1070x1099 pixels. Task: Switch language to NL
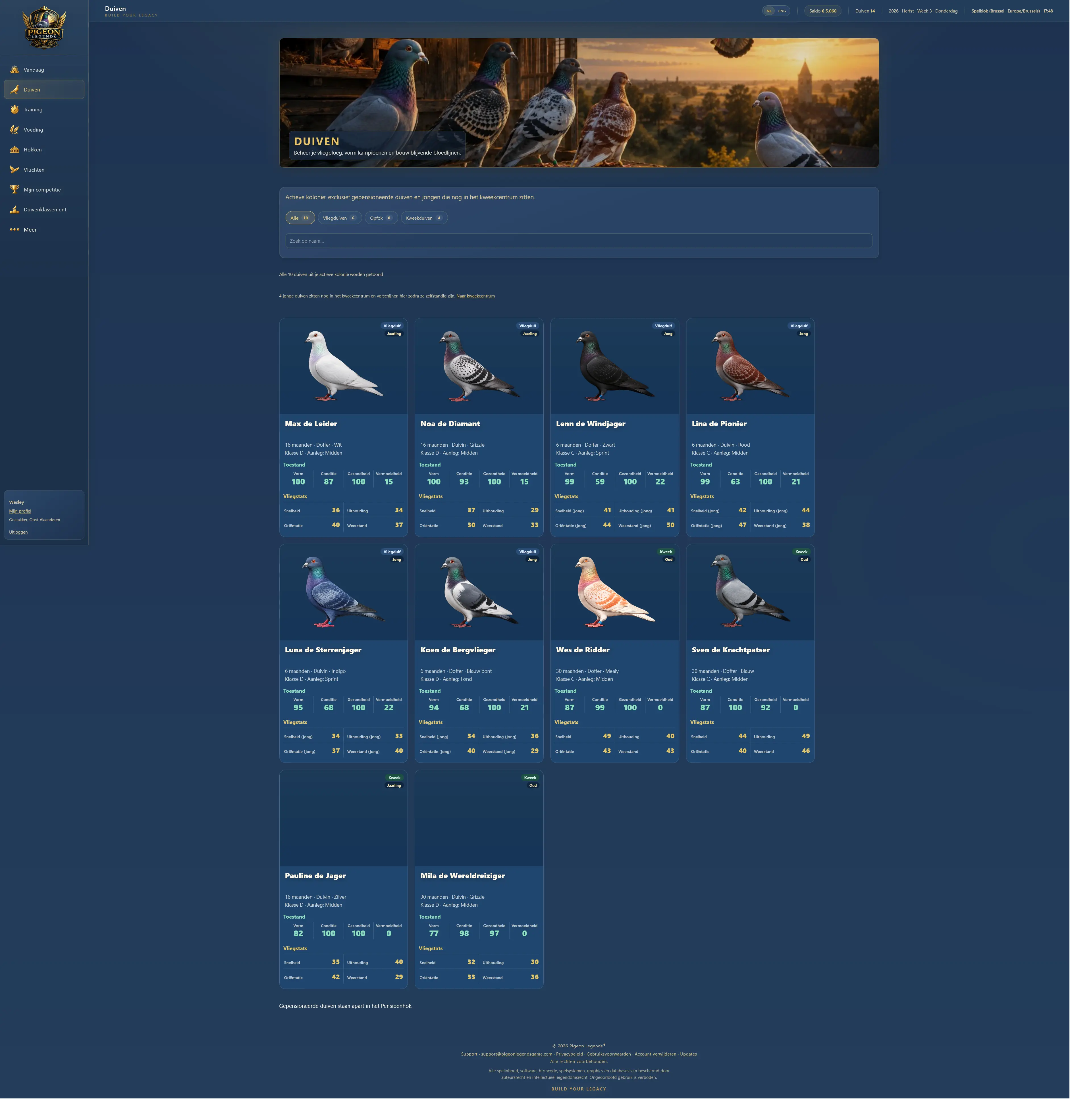point(769,11)
